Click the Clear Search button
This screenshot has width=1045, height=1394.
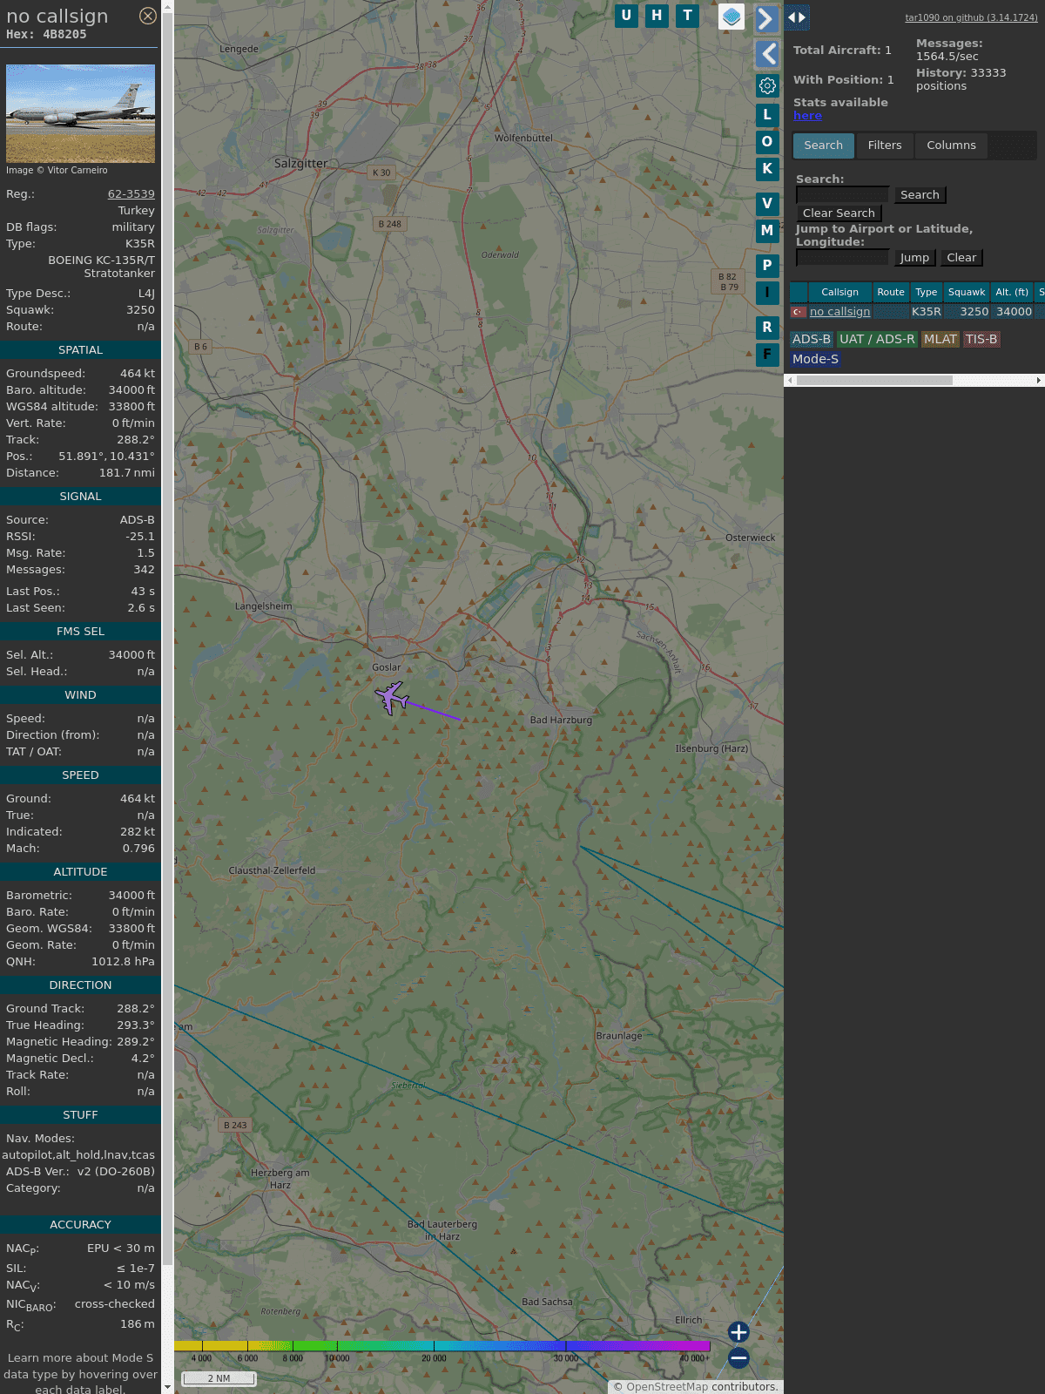point(839,213)
